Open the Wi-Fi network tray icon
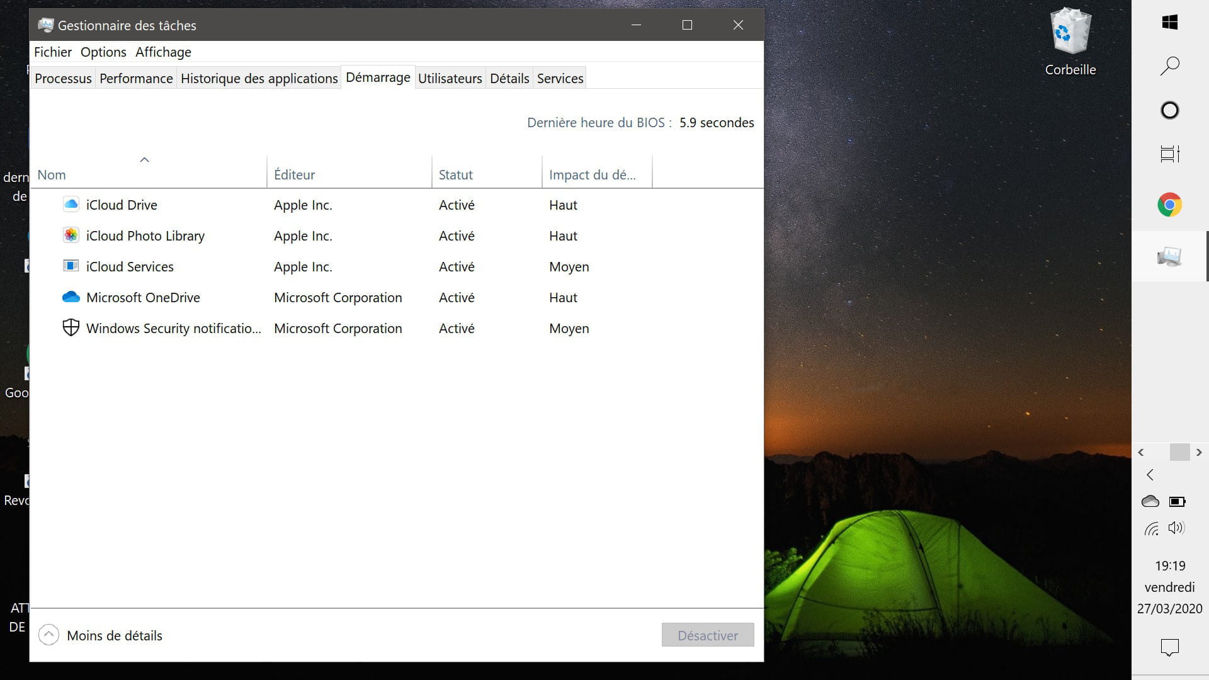This screenshot has height=680, width=1209. point(1151,529)
